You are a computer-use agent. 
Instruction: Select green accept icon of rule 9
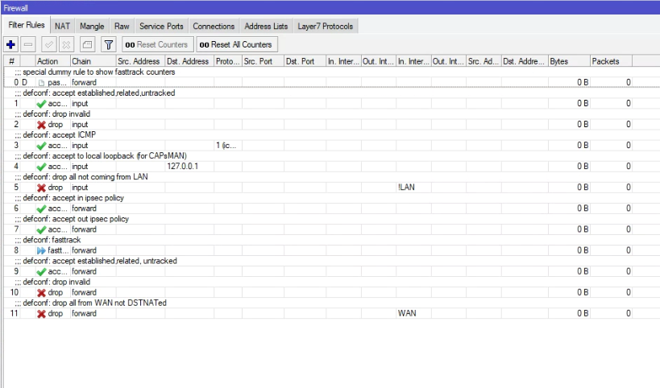[x=41, y=271]
